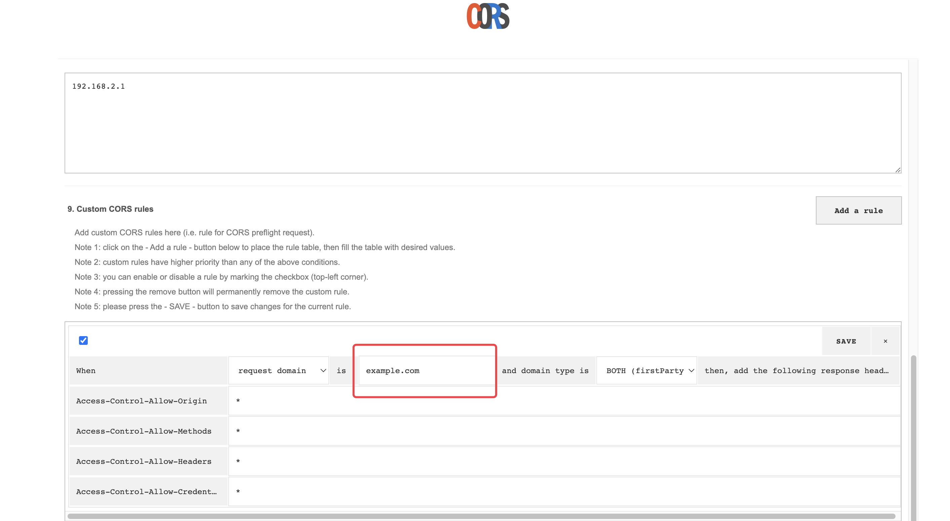Screen dimensions: 950x521
Task: Click the 'and domain type is' text
Action: pos(545,370)
